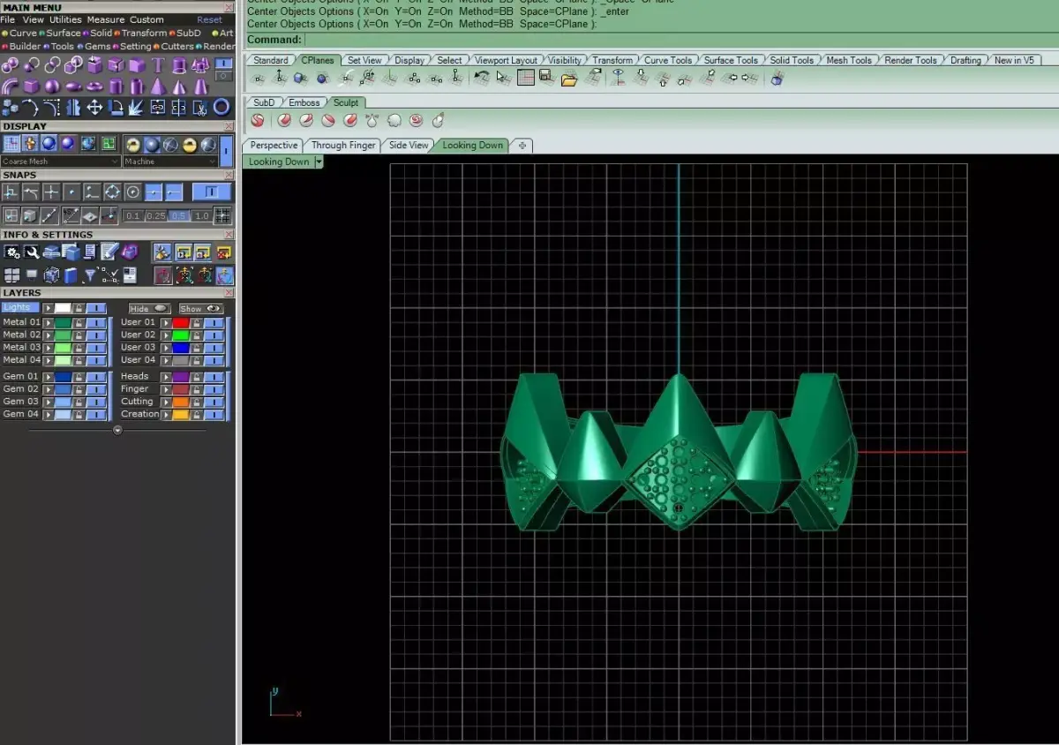Click the ring torus icon in Main Menu
Image resolution: width=1059 pixels, height=745 pixels.
click(x=222, y=107)
